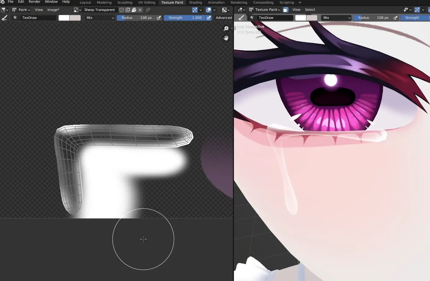Click the zoom magnifier icon in image editor
430x281 pixels.
pos(226,29)
